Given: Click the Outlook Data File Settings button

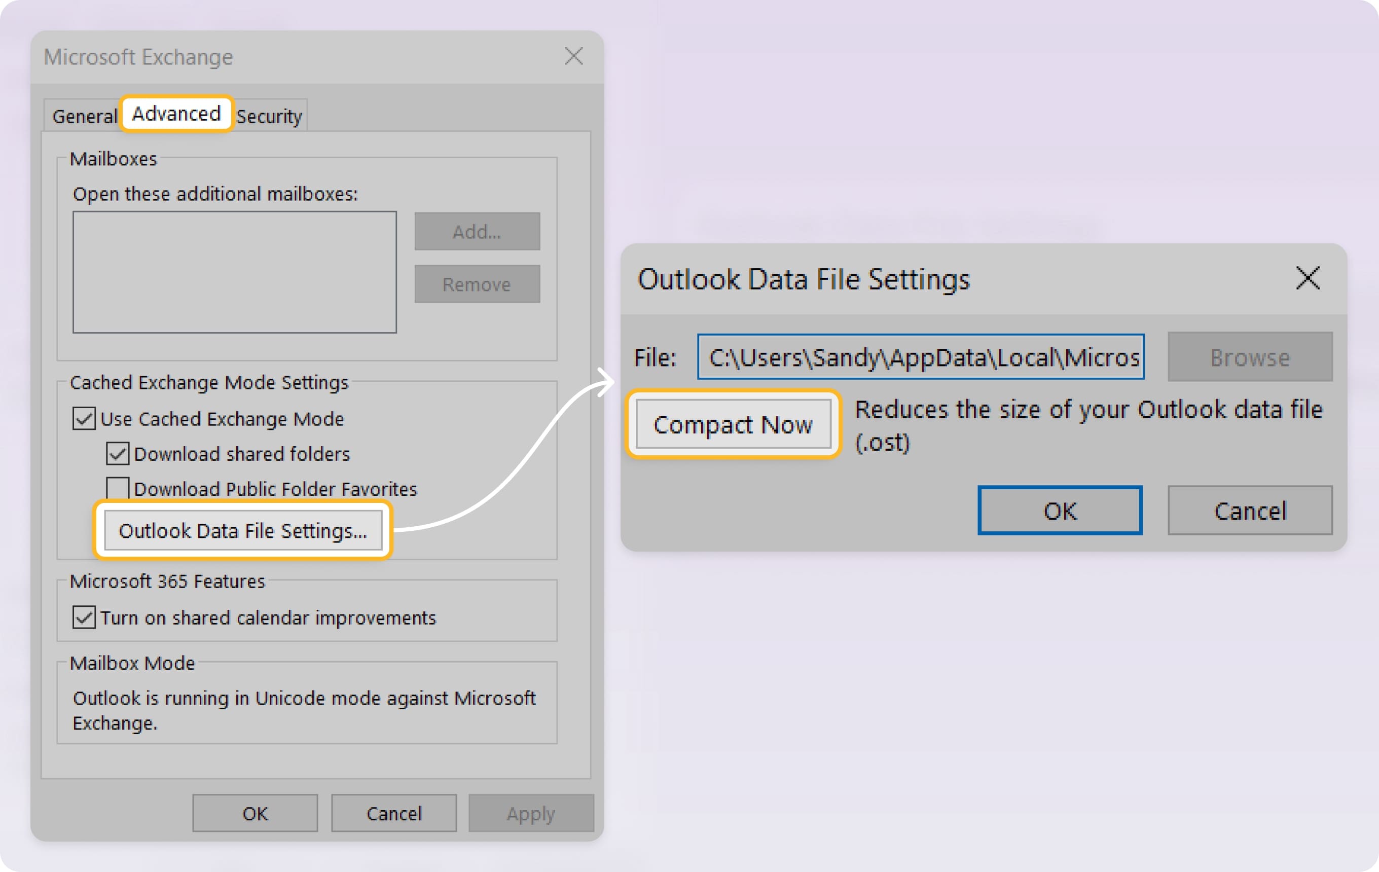Looking at the screenshot, I should [x=243, y=531].
